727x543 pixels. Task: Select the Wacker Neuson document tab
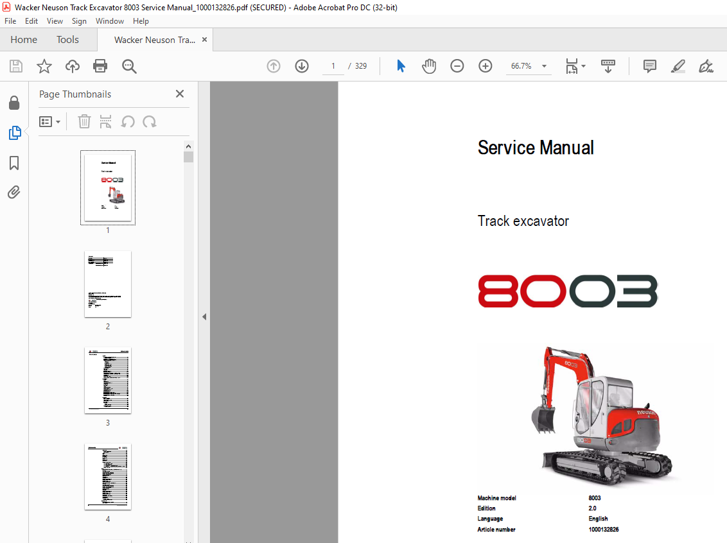(x=155, y=40)
